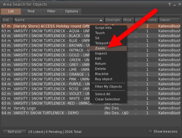Minimize the Area Search window
Viewport: 182px width, 138px height.
tap(175, 5)
